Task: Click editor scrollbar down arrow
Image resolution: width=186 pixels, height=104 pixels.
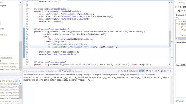Action: [170, 64]
